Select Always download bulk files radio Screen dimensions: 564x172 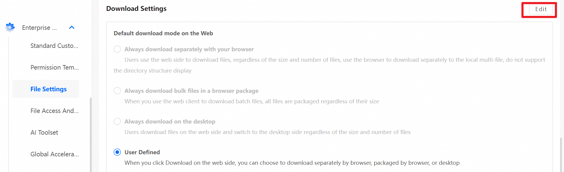click(117, 91)
